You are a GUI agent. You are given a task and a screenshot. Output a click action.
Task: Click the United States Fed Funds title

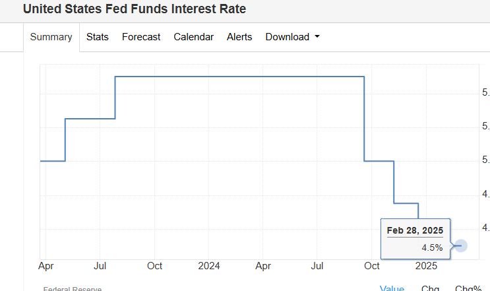tap(134, 9)
